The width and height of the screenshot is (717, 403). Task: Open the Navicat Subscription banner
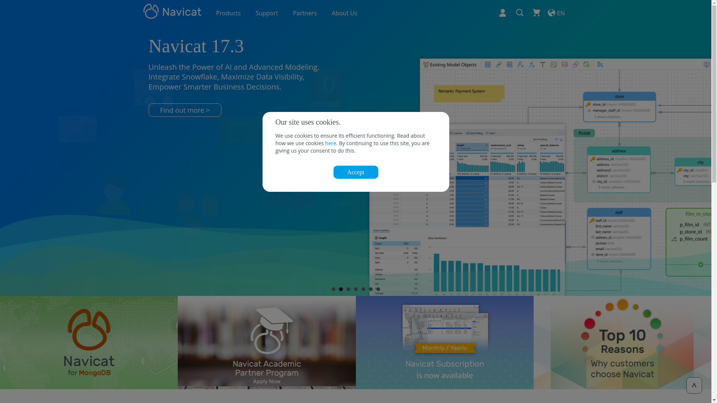tap(444, 343)
